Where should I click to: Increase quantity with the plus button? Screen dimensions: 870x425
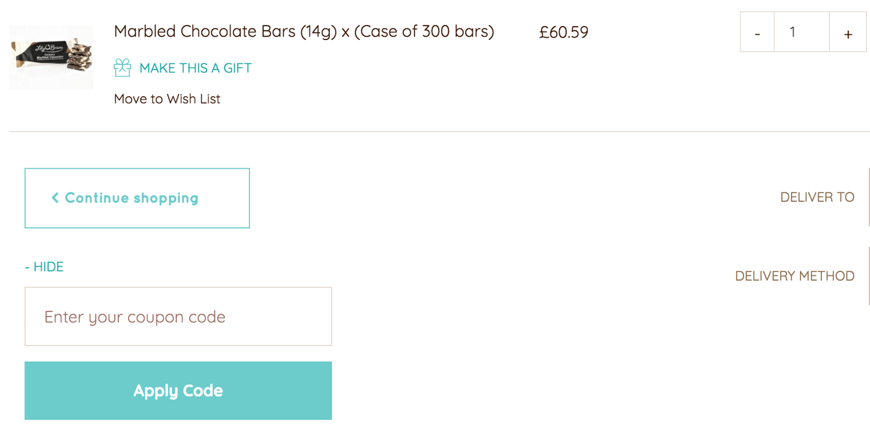point(848,32)
